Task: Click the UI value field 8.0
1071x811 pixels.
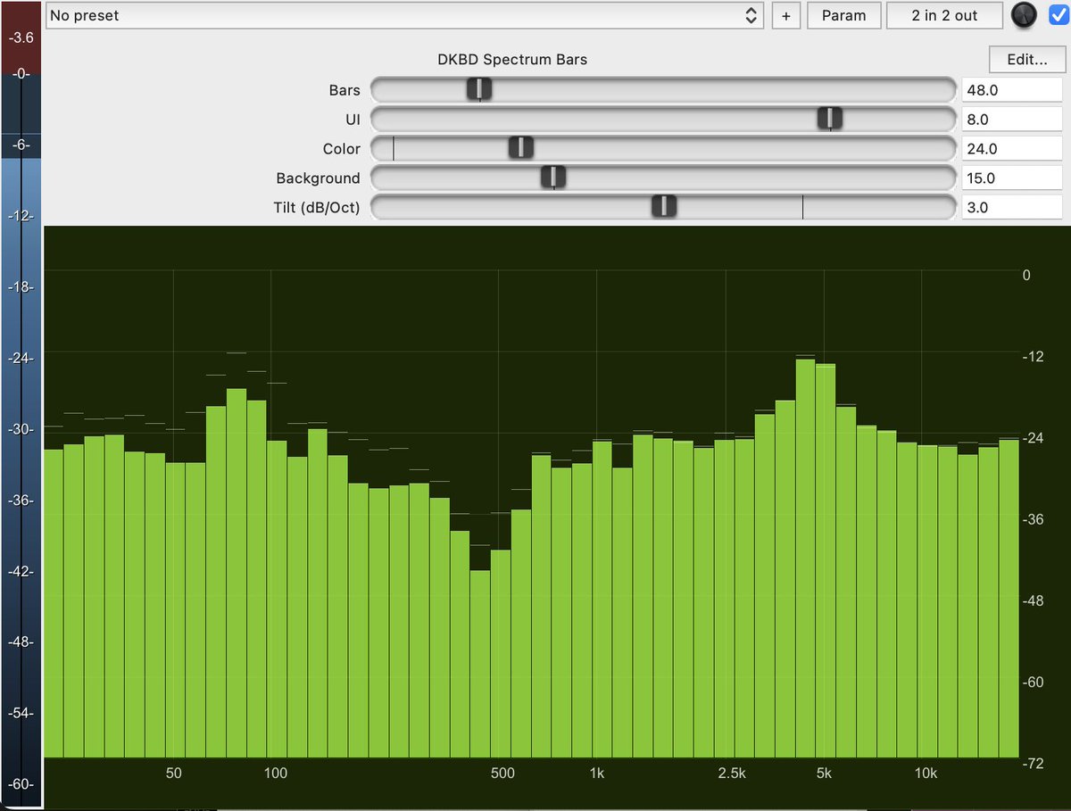Action: click(1012, 119)
